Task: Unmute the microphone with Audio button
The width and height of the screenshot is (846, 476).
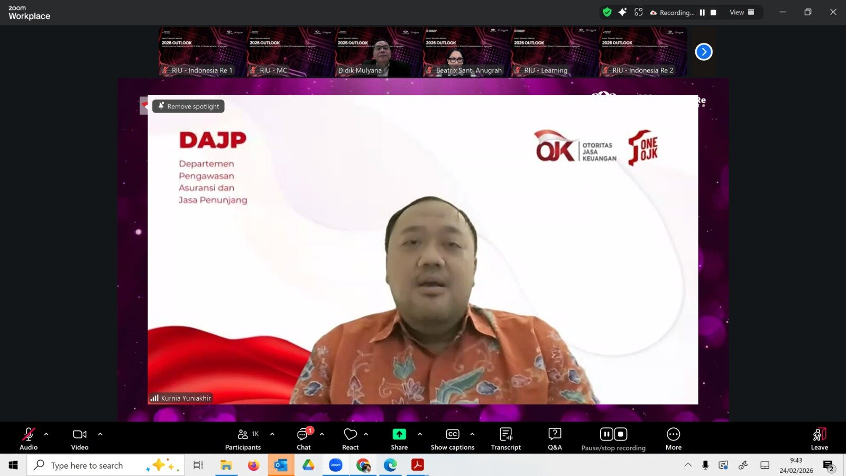Action: tap(29, 439)
